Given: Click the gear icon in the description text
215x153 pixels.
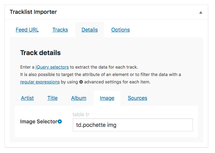Looking at the screenshot, I should 81,82.
